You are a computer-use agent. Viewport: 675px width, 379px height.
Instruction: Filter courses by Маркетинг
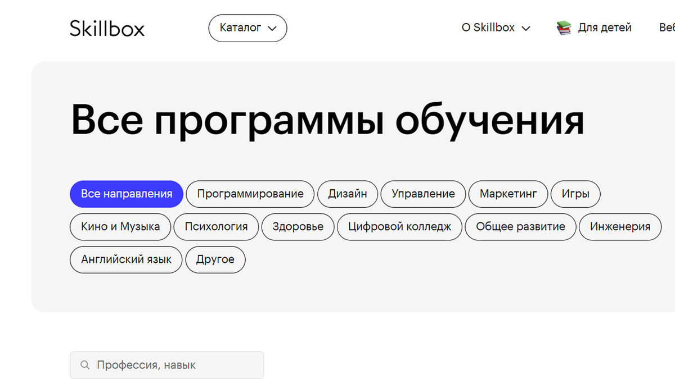(x=508, y=194)
